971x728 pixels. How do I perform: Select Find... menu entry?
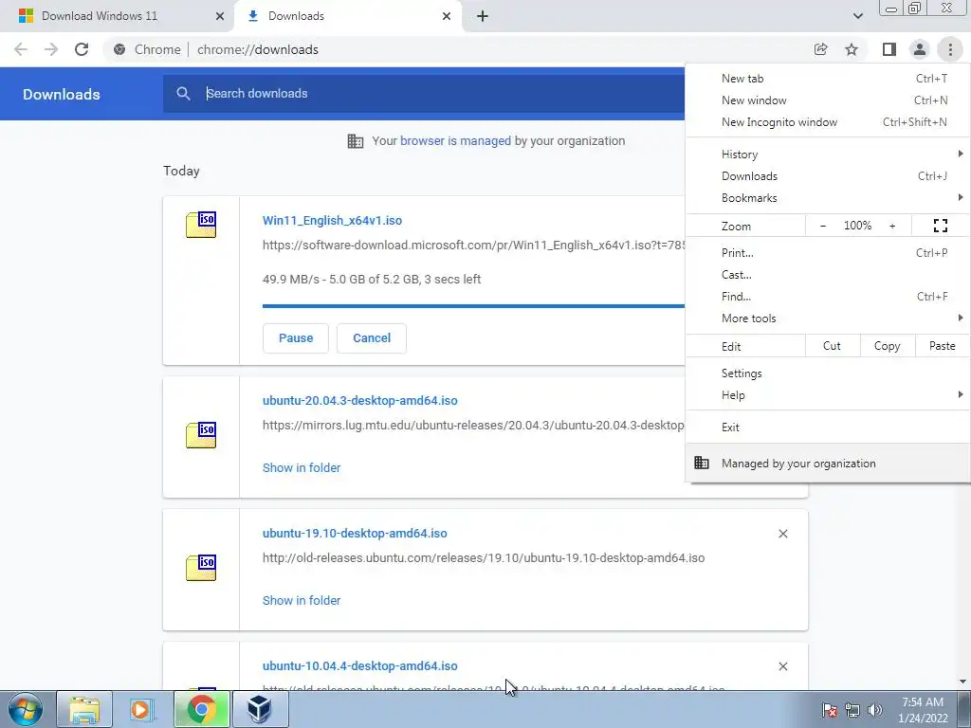[x=828, y=297]
